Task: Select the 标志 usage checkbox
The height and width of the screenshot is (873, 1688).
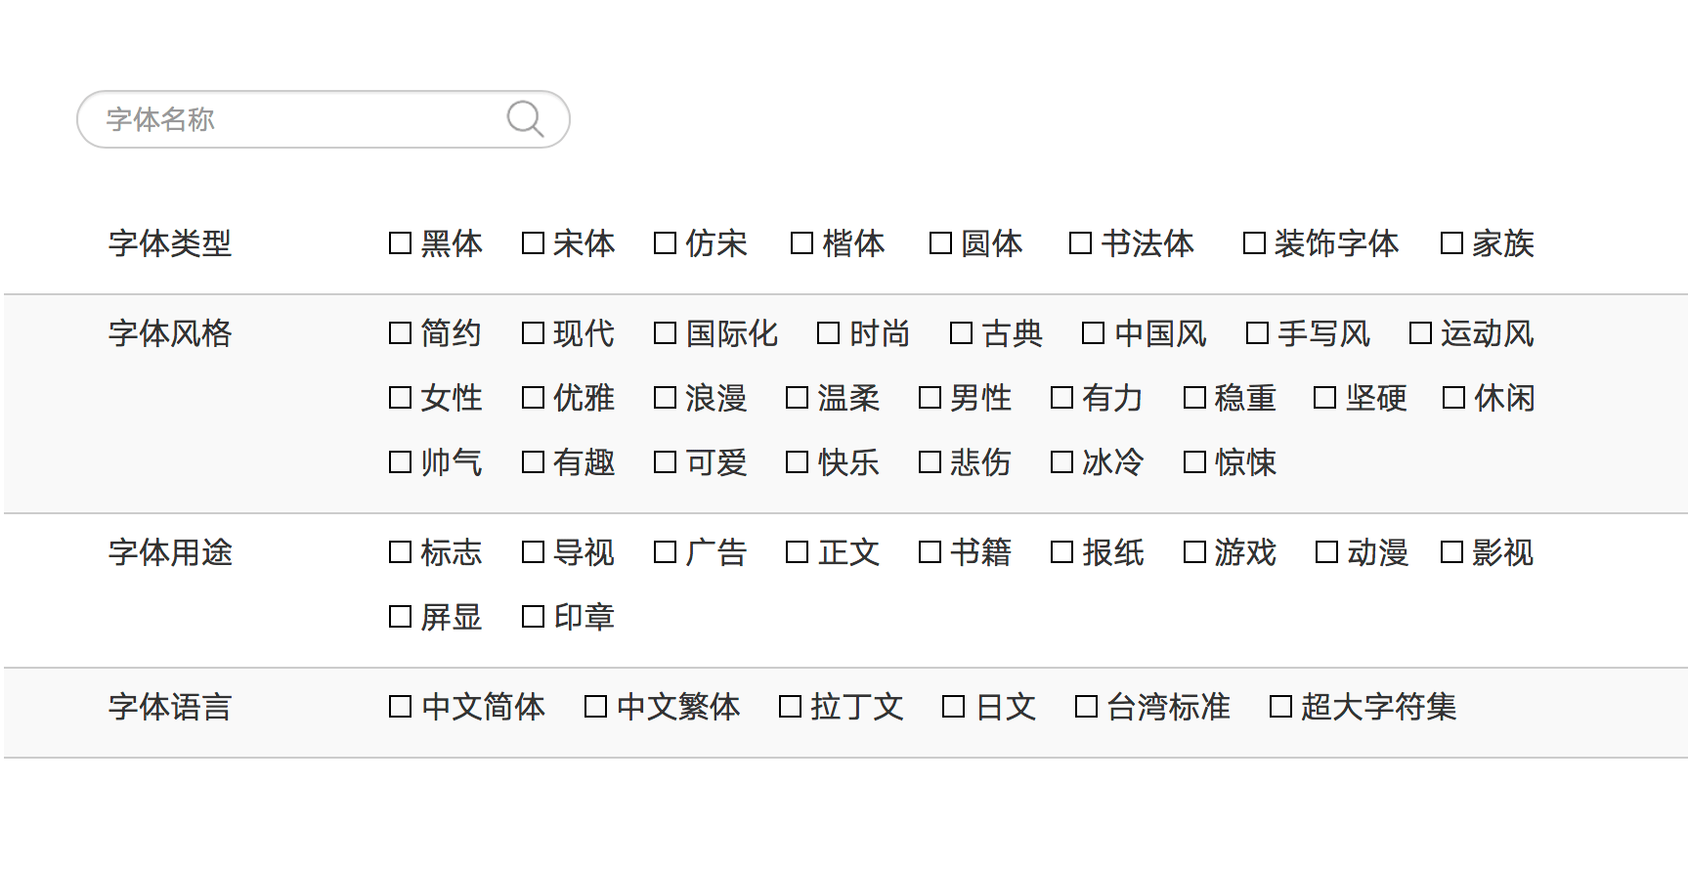Action: (x=400, y=552)
